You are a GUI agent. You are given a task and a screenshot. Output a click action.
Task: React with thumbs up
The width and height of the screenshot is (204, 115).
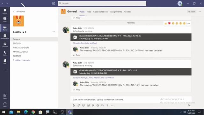coord(165,23)
